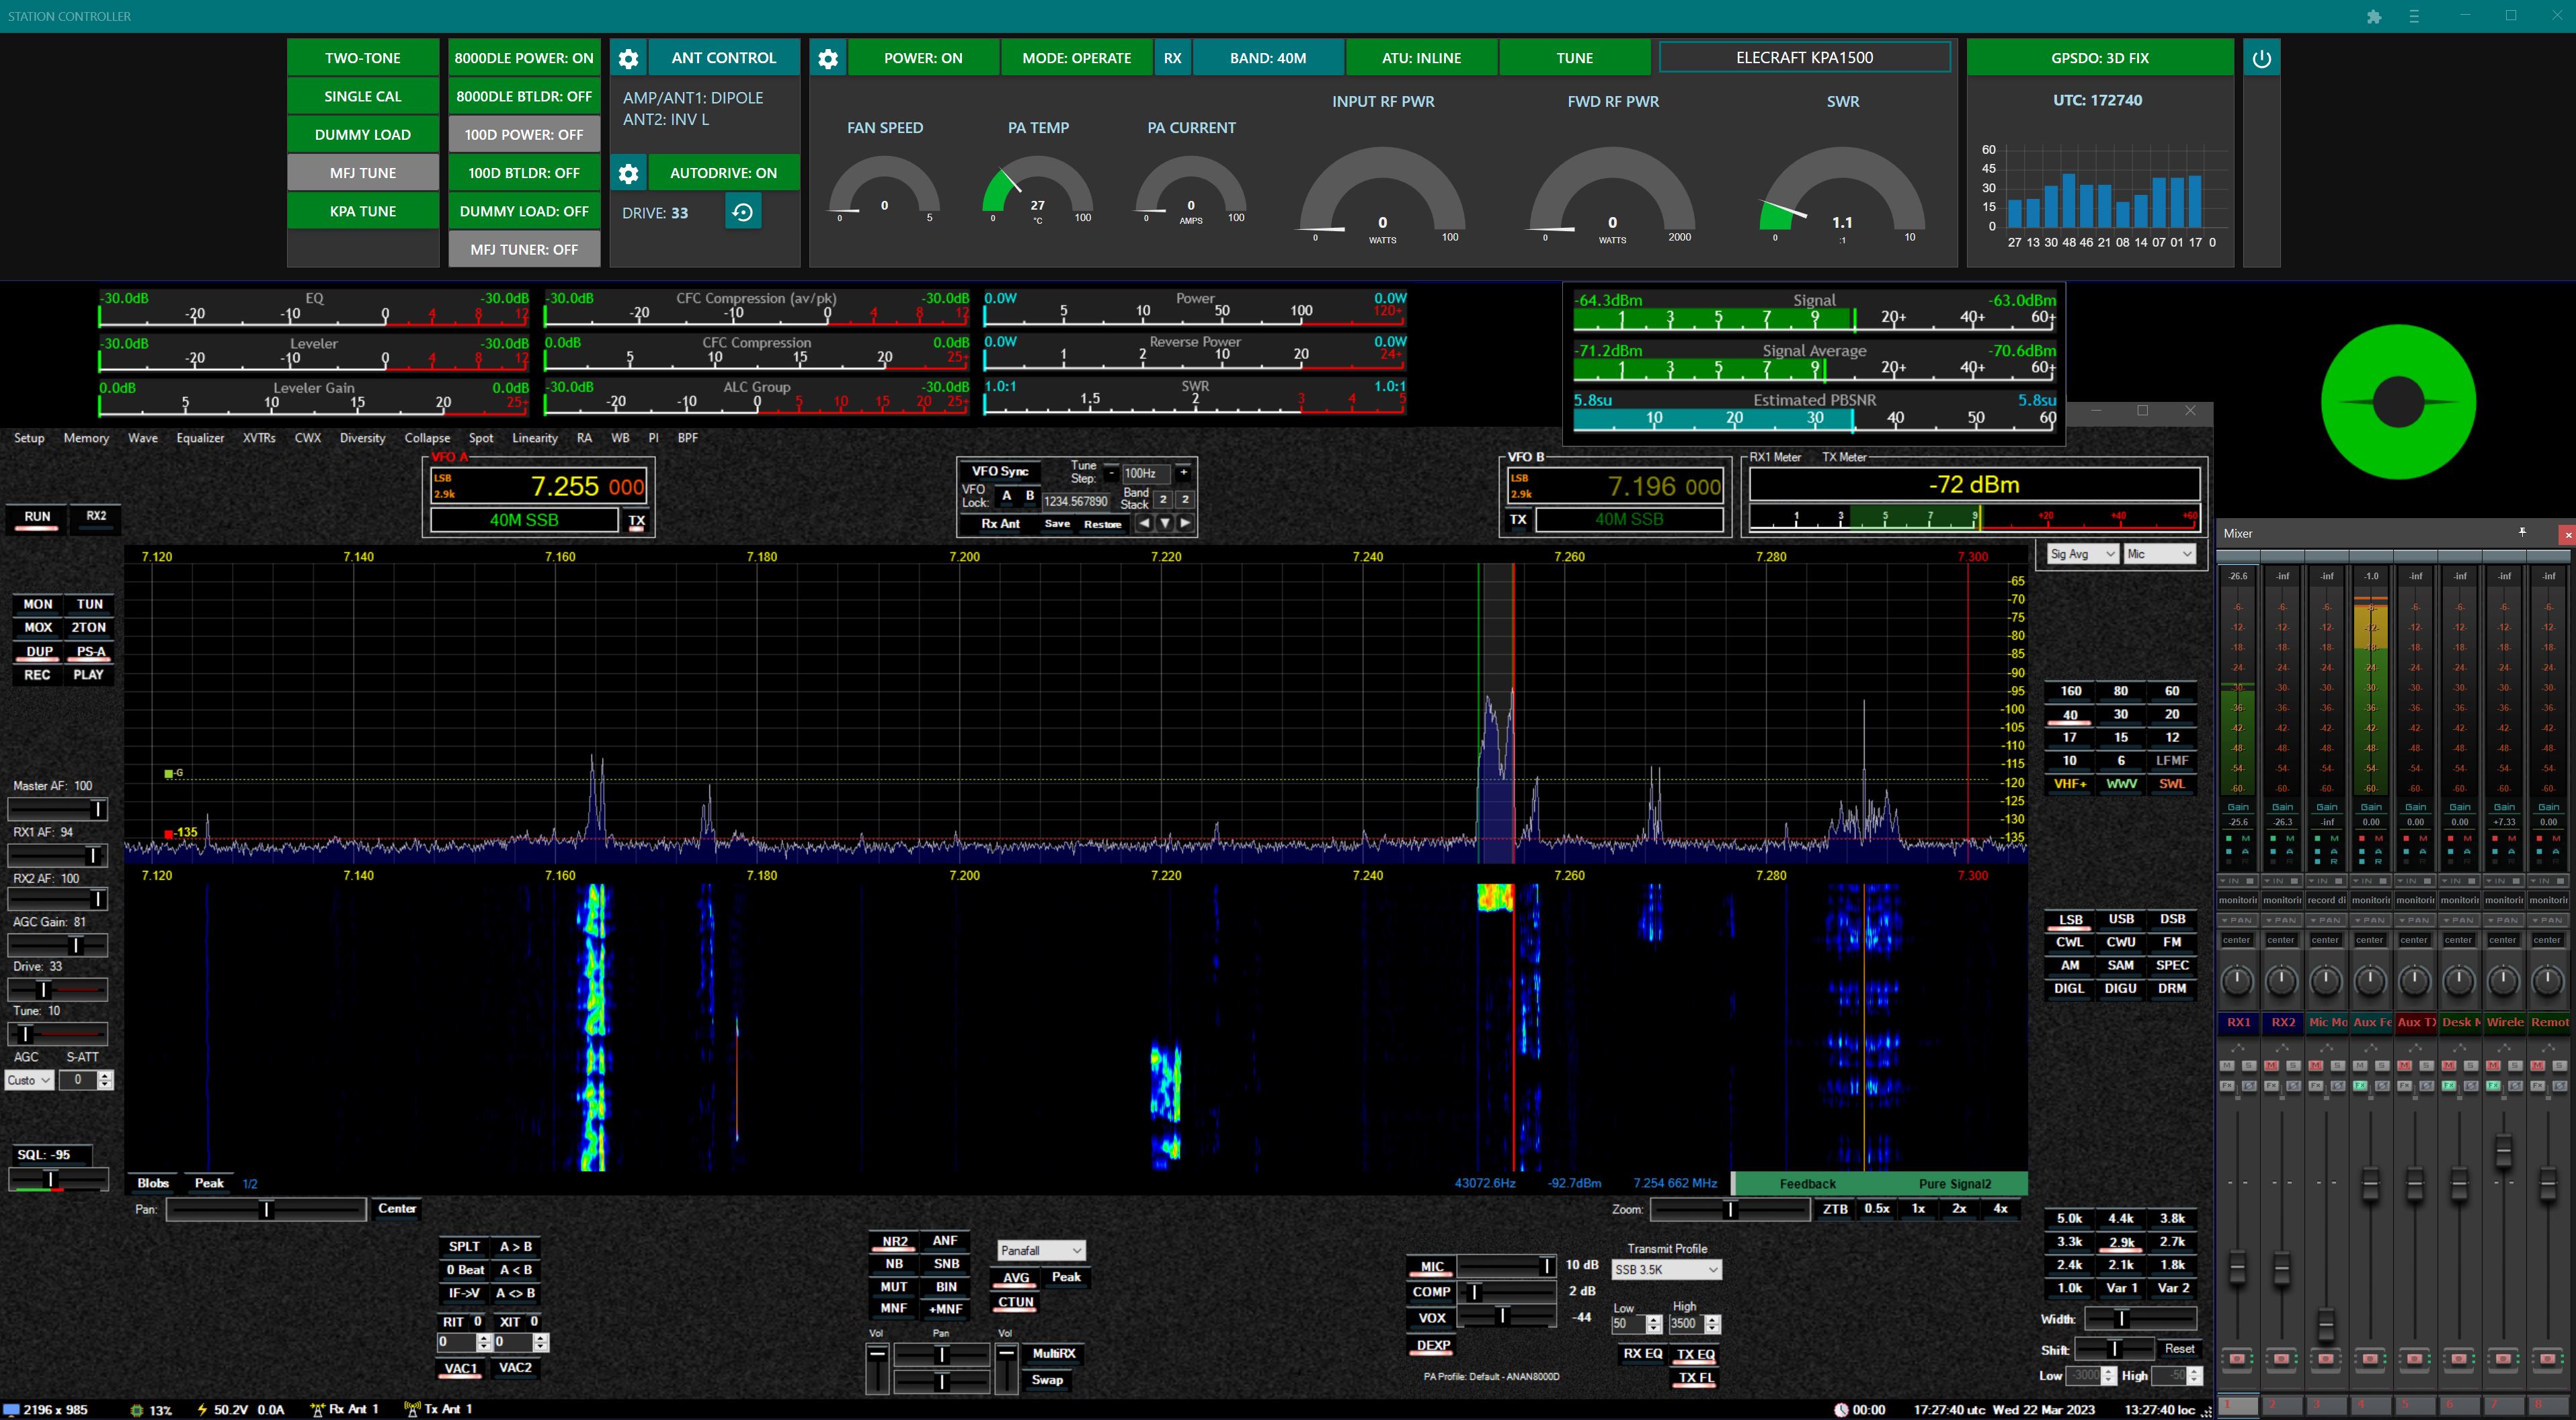
Task: Enable the SPLT split mode
Action: [x=464, y=1246]
